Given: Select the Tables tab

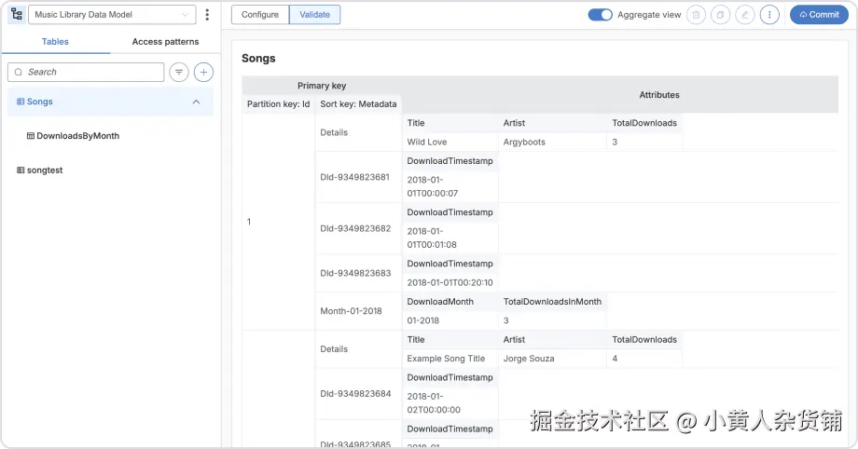Looking at the screenshot, I should point(55,42).
